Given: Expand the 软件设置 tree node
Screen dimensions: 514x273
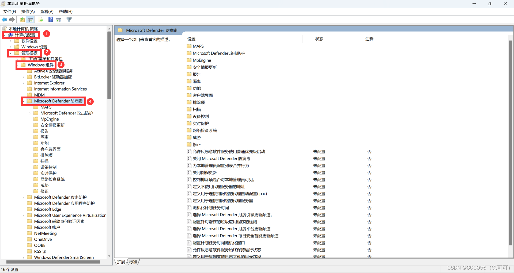Looking at the screenshot, I should point(11,41).
